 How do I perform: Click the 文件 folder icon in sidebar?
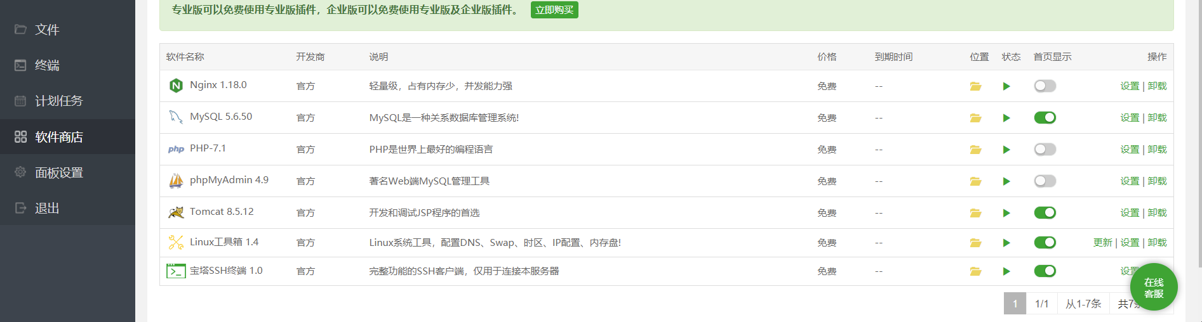(20, 29)
